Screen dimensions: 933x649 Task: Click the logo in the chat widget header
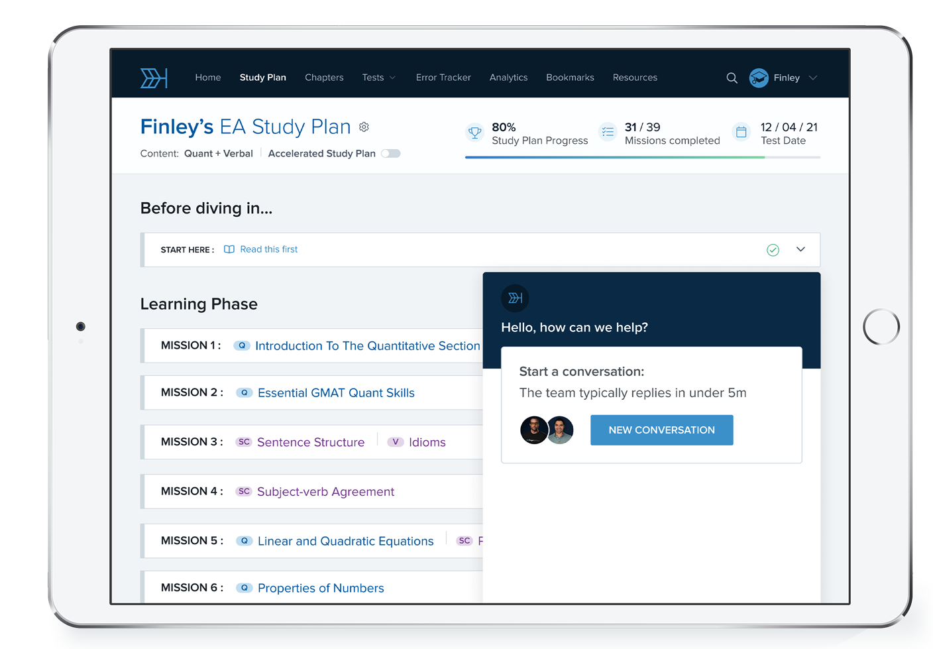(x=515, y=298)
